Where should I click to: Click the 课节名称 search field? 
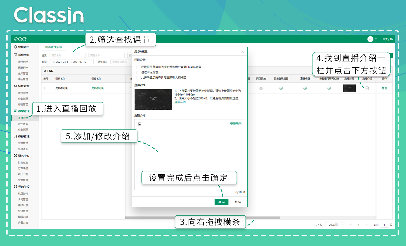click(x=68, y=55)
